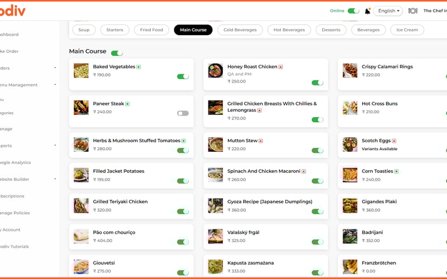
Task: Open Mutton Stew dish image
Action: pos(215,145)
